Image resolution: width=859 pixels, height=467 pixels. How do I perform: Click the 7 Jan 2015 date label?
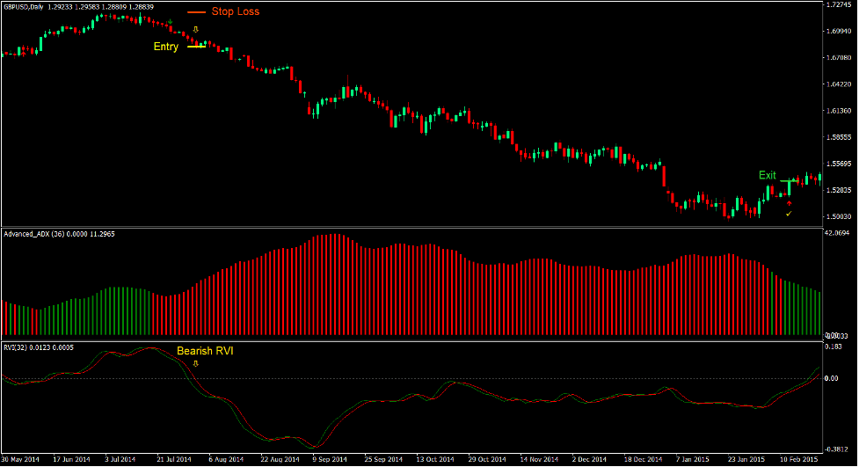[x=693, y=459]
